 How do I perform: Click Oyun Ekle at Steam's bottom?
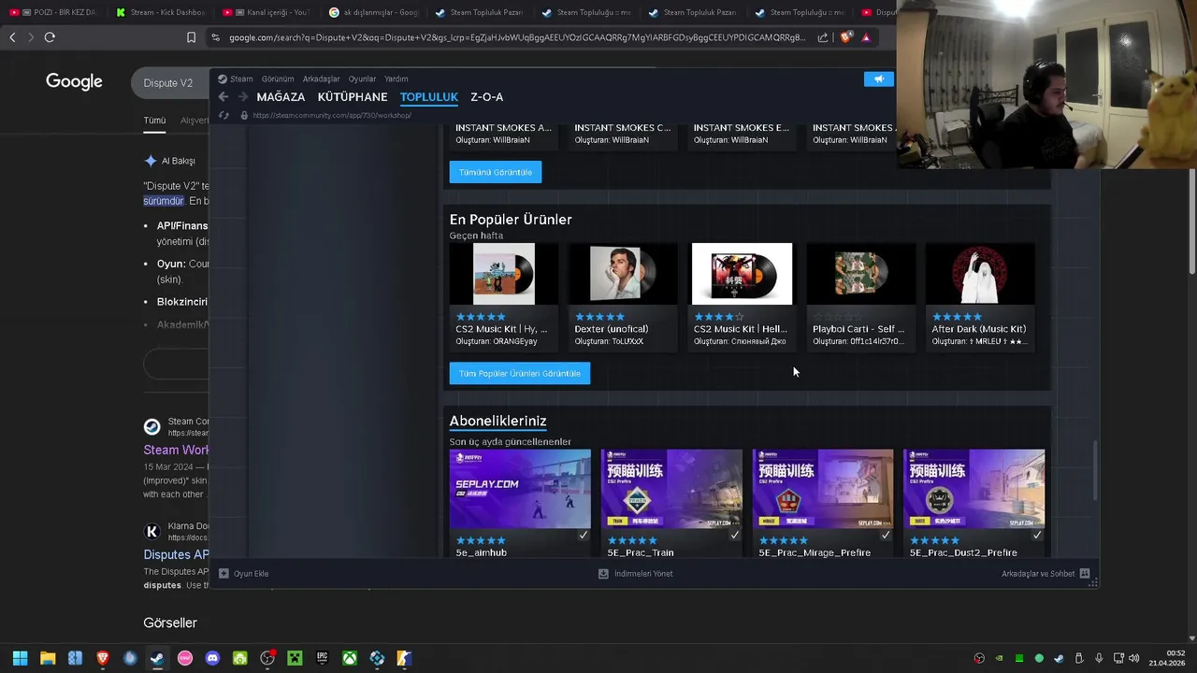tap(243, 573)
